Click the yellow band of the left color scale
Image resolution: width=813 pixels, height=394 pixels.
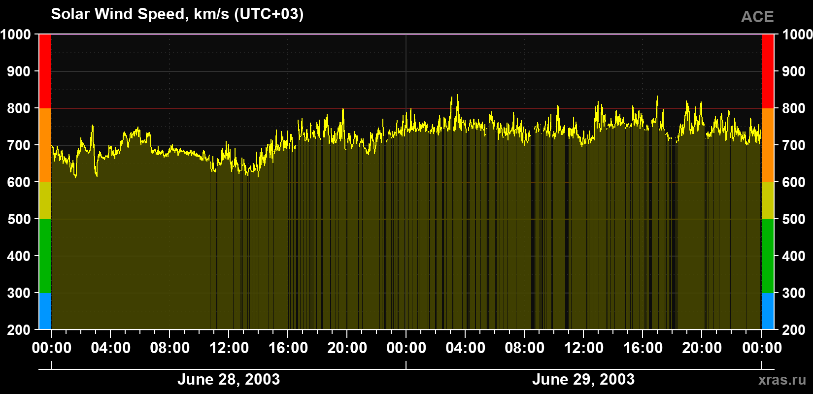point(45,200)
